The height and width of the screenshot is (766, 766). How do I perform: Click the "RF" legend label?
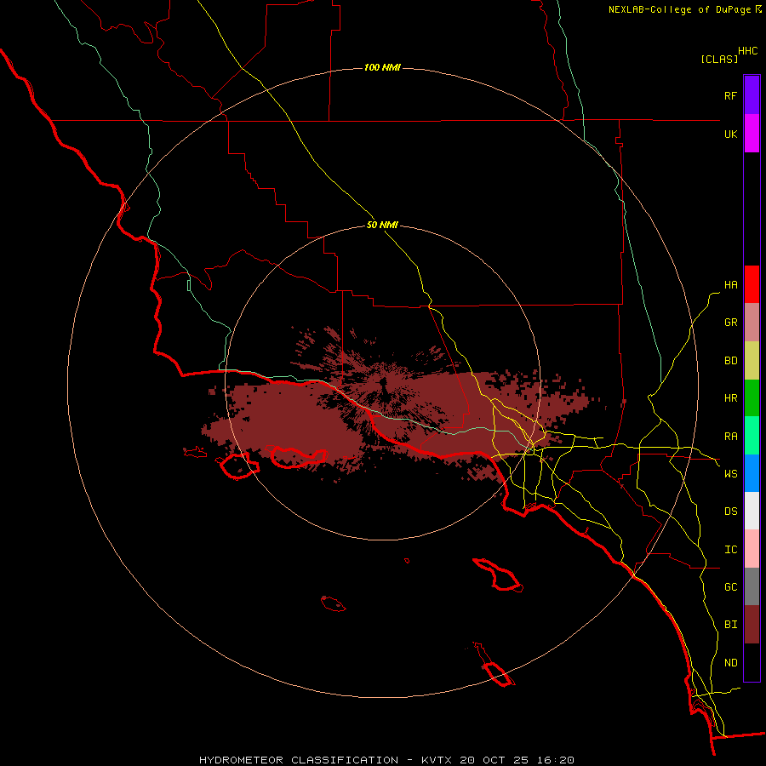[730, 95]
